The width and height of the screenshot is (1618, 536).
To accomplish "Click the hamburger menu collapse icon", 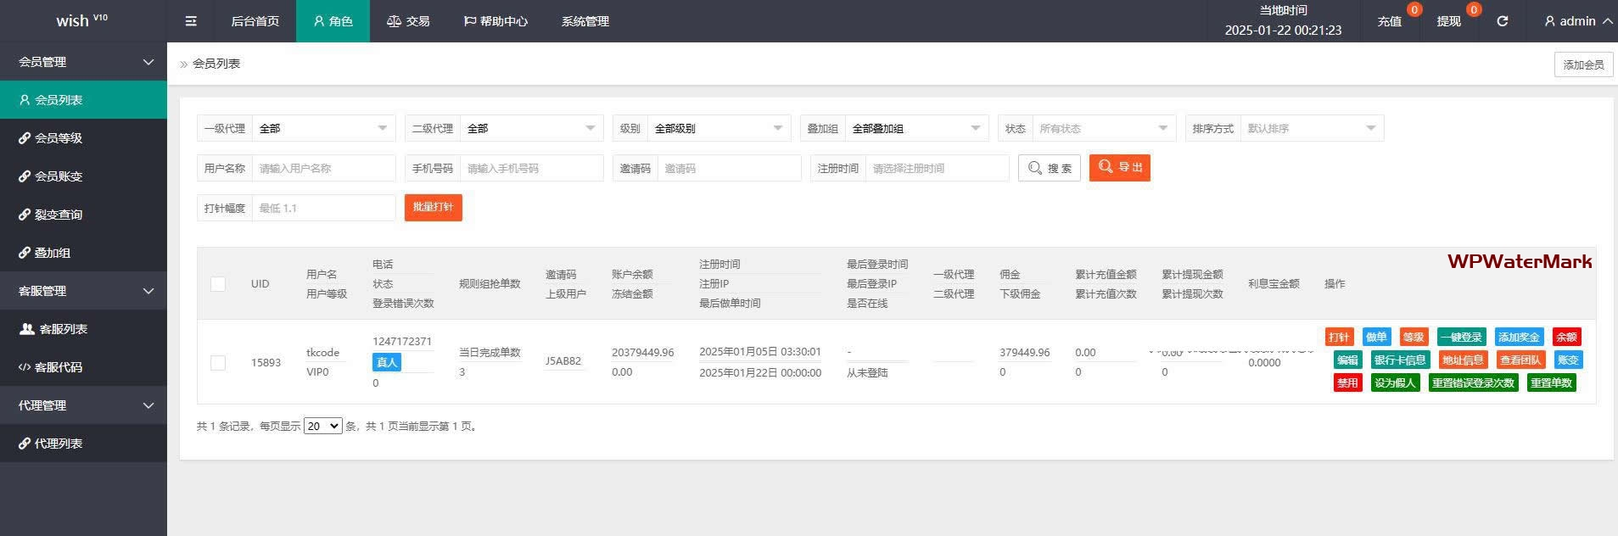I will (191, 21).
